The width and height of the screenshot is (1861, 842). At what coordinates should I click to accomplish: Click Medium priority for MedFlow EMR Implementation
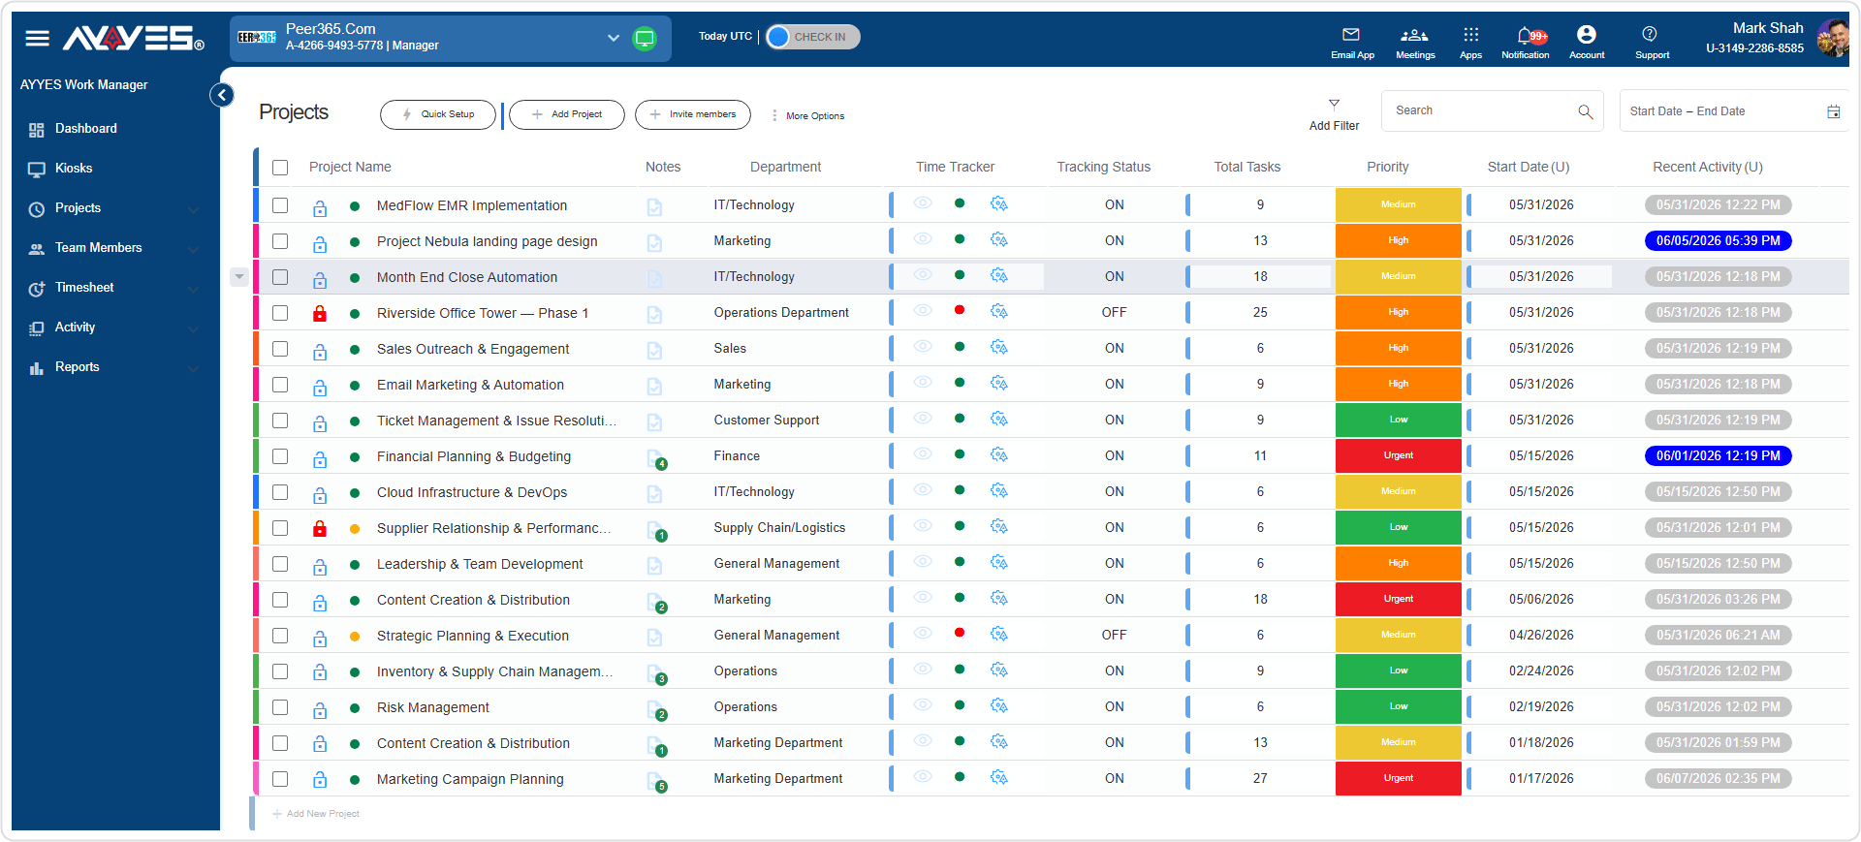pyautogui.click(x=1398, y=204)
